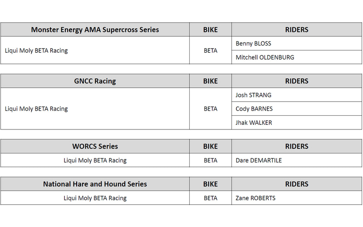The width and height of the screenshot is (363, 227).
Task: Select the BETA bike cell in the Hare and Hound table
Action: [x=211, y=198]
